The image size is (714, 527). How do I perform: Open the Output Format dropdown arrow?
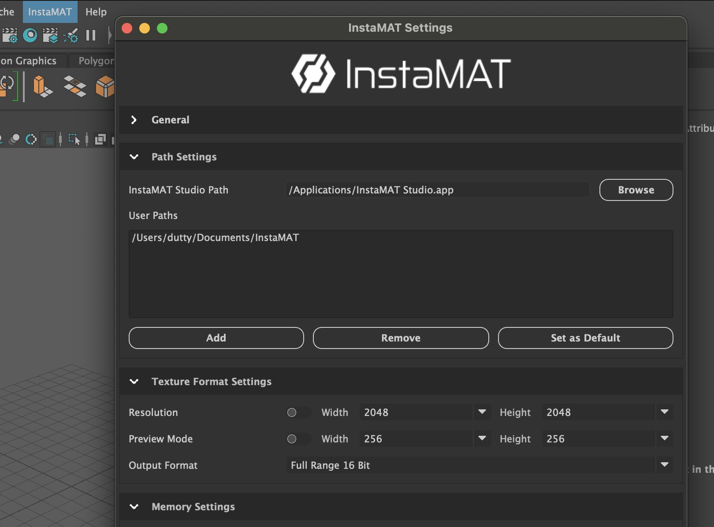click(x=665, y=465)
